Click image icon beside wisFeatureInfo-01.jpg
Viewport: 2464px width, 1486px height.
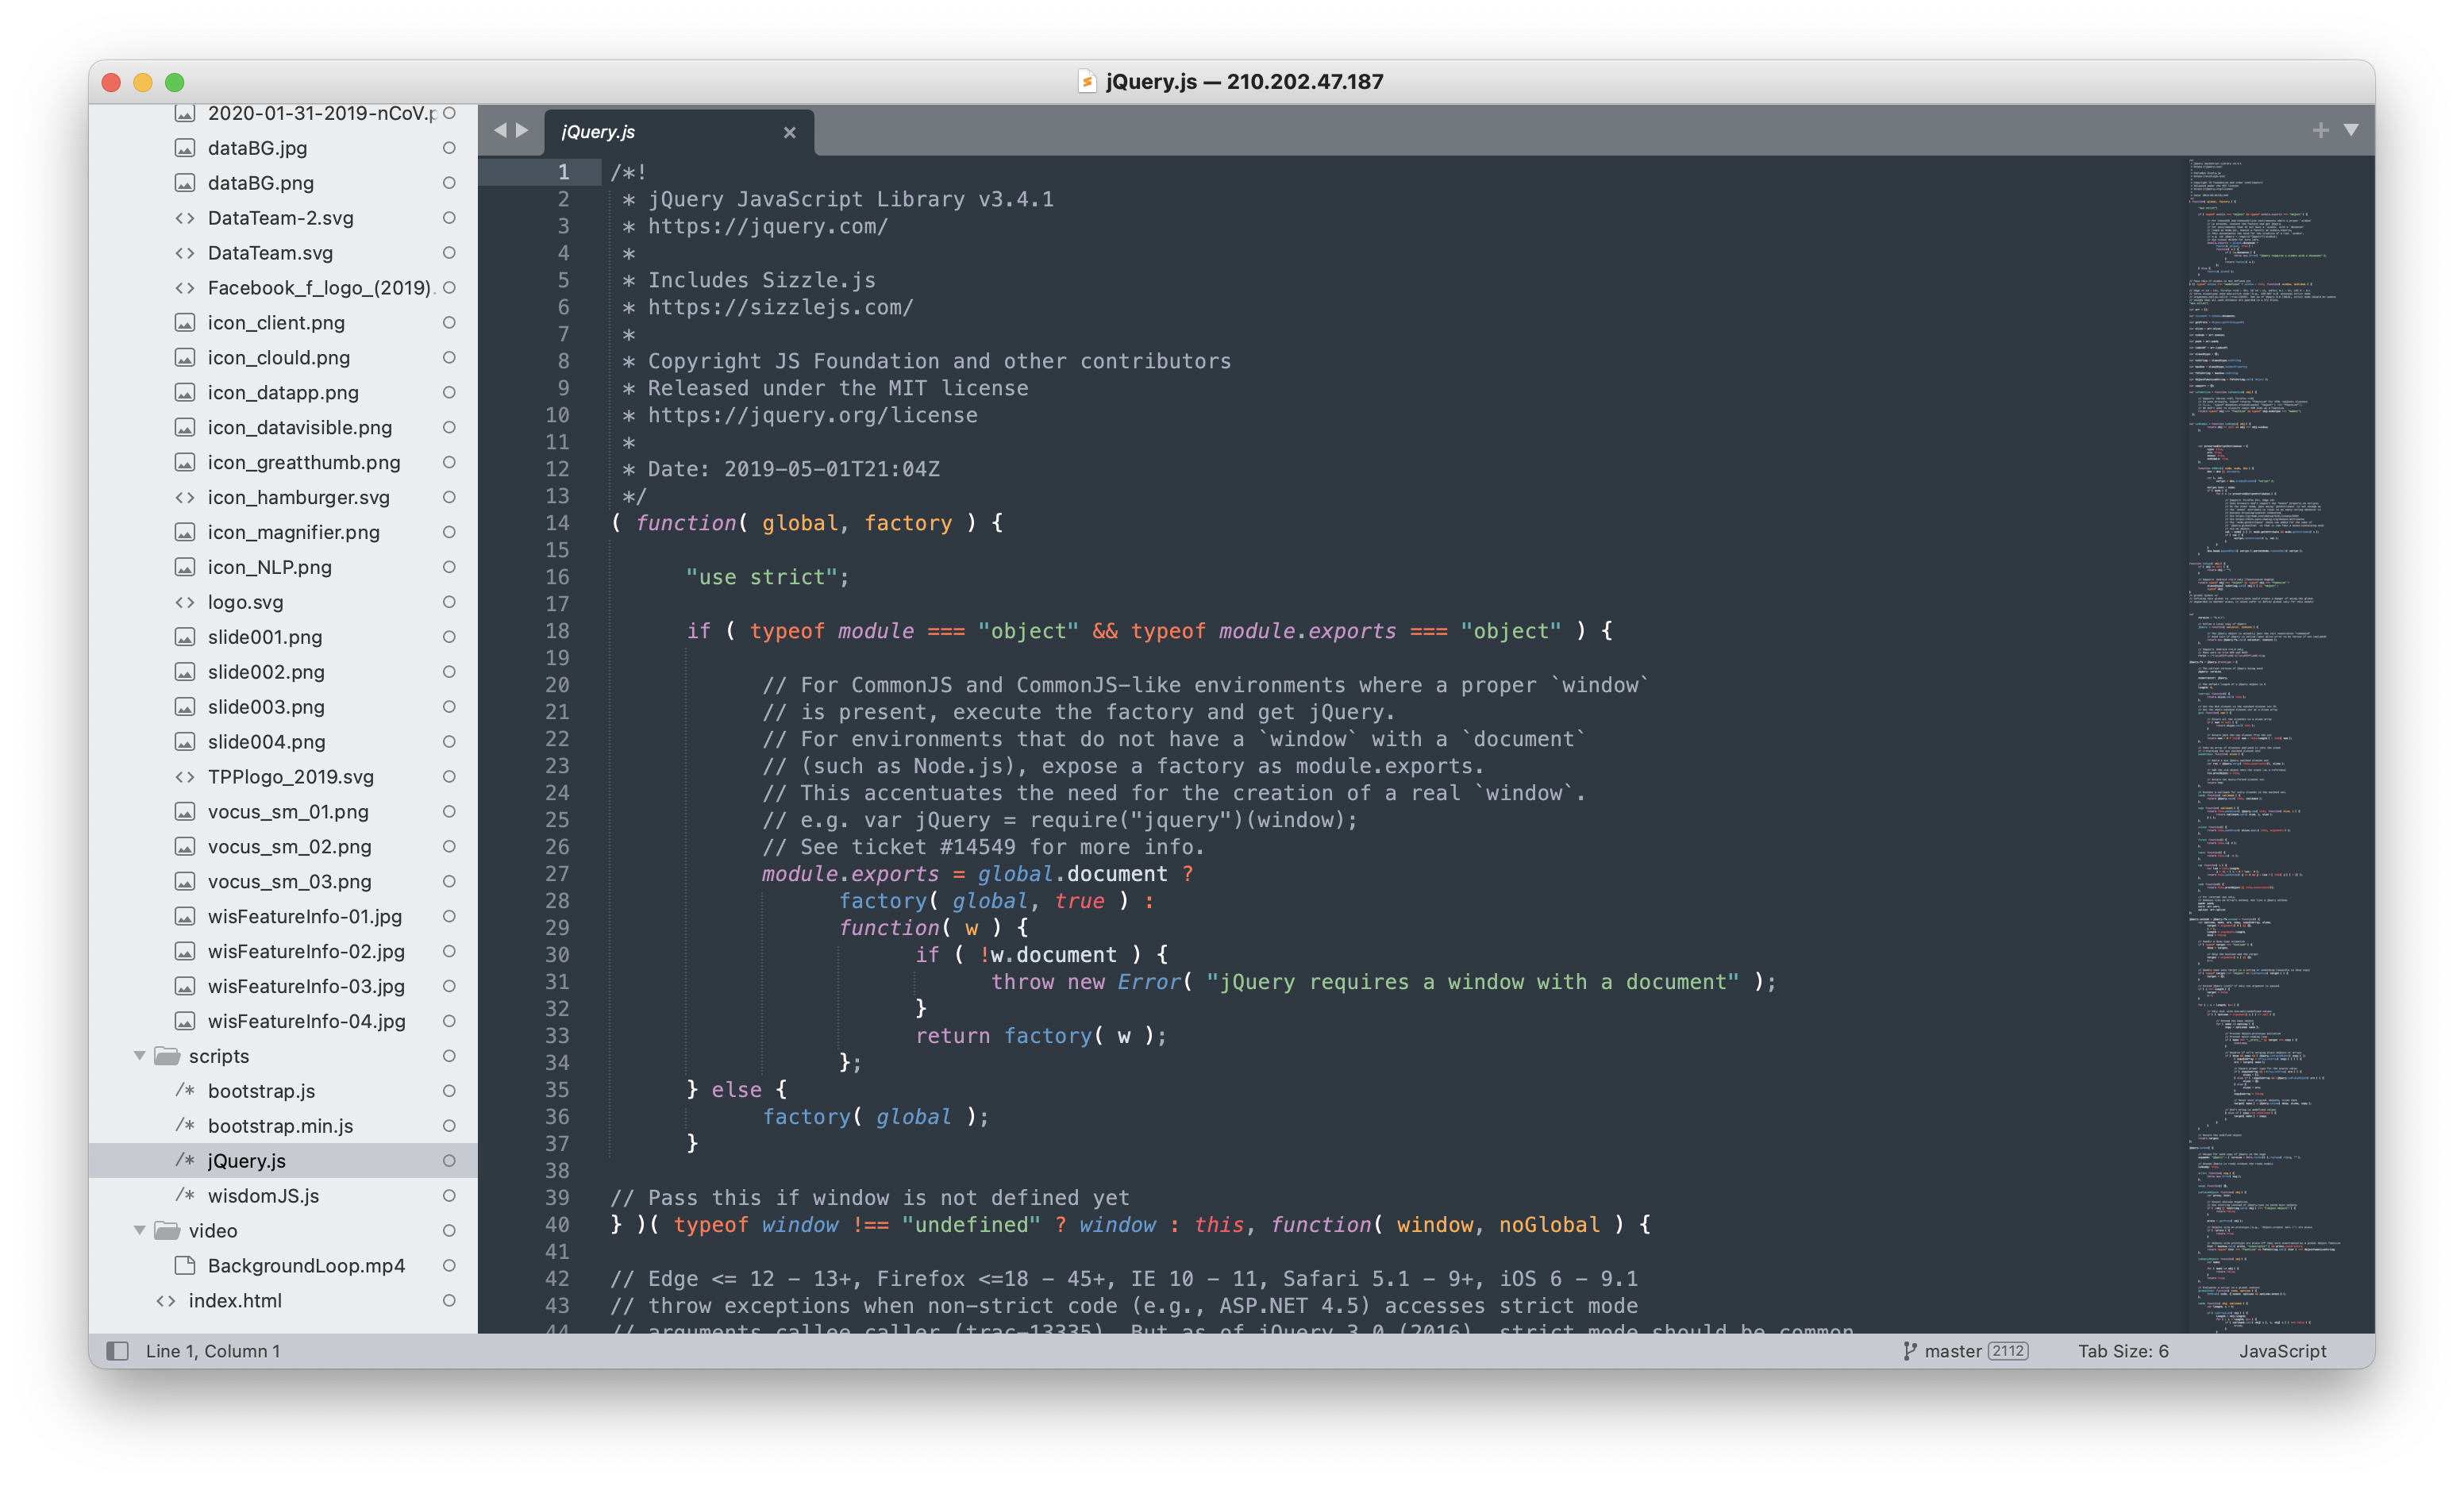click(185, 916)
